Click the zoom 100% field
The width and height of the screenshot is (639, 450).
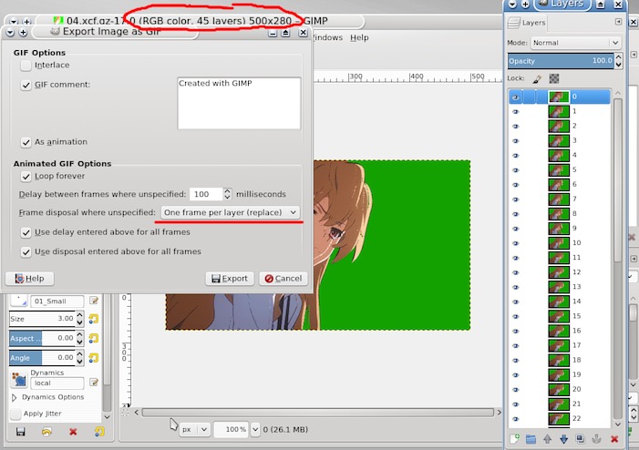pos(231,430)
